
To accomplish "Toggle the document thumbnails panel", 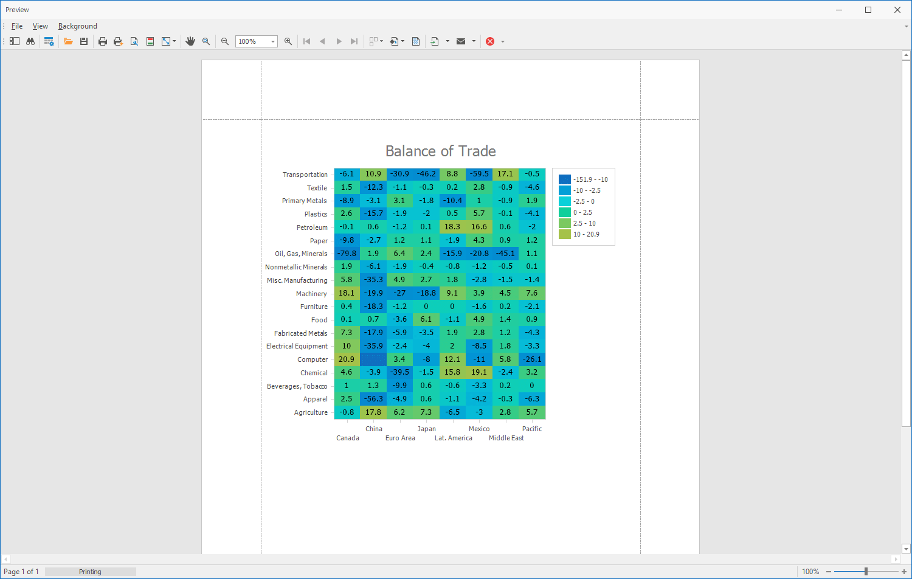I will coord(15,41).
